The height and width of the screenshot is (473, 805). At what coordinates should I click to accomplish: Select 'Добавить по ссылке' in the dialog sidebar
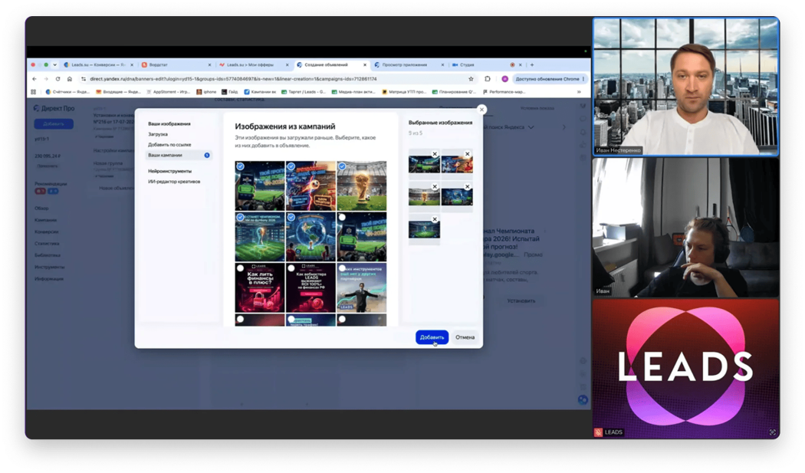[x=169, y=145]
